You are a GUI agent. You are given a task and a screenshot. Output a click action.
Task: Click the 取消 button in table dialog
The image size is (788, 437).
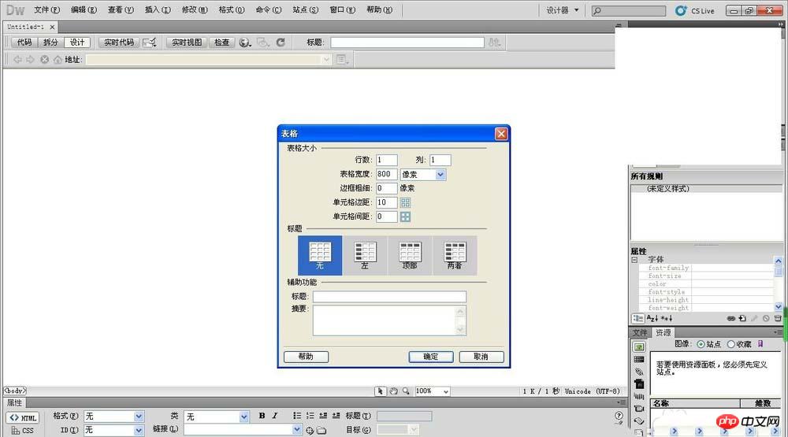[481, 357]
